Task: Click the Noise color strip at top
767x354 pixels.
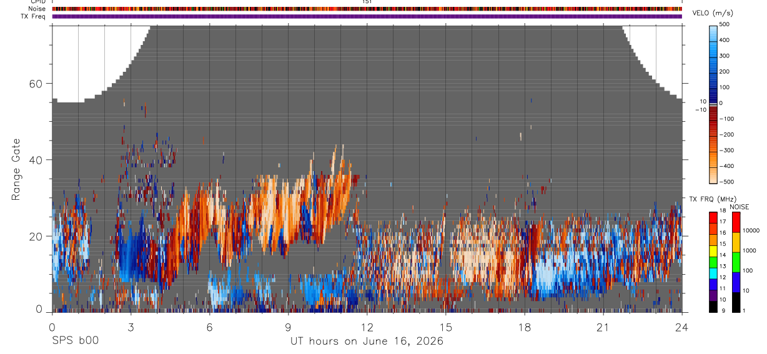Action: pyautogui.click(x=367, y=9)
